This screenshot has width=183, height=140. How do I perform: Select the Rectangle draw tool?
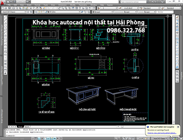(5, 30)
